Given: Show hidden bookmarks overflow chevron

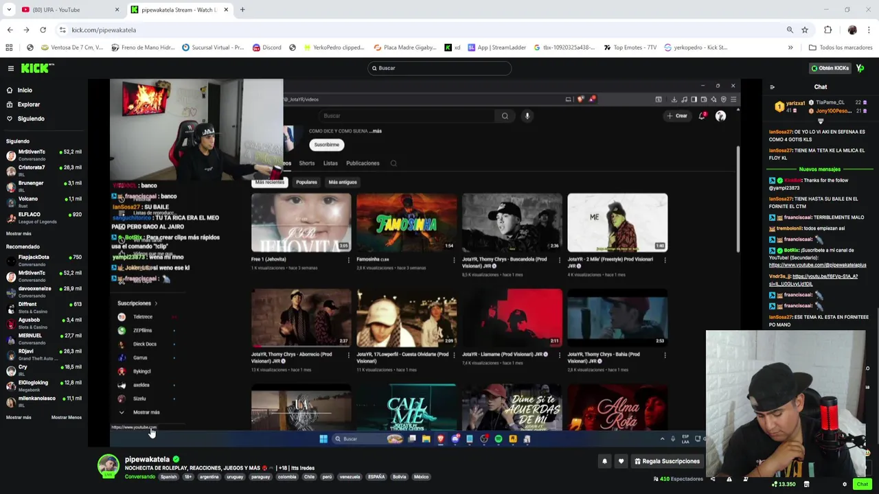Looking at the screenshot, I should 790,47.
